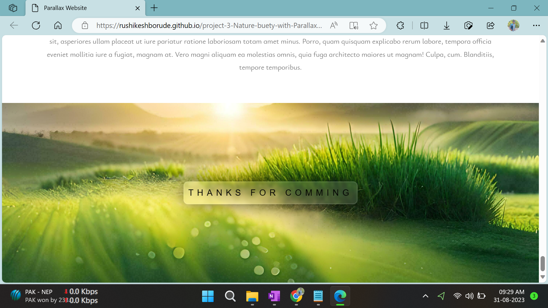Open Wi-Fi settings from the system tray
Image resolution: width=548 pixels, height=308 pixels.
(x=458, y=296)
